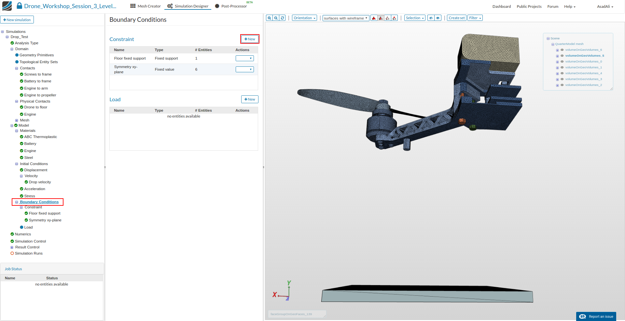
Task: Expand the Result Control node
Action: pyautogui.click(x=12, y=247)
